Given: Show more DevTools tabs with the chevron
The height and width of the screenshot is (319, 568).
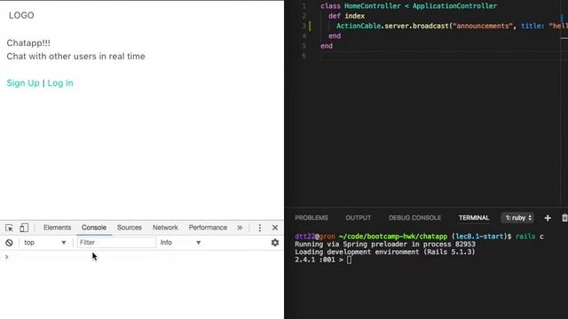Looking at the screenshot, I should coord(240,228).
